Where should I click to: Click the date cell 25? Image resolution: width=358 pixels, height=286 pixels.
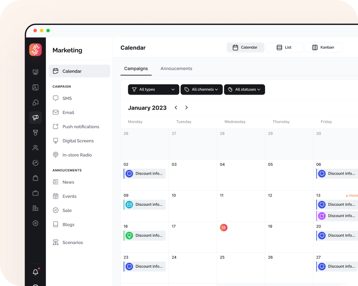tap(241, 268)
